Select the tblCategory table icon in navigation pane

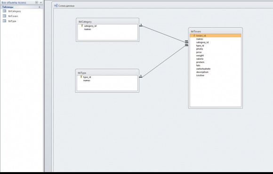coord(4,11)
